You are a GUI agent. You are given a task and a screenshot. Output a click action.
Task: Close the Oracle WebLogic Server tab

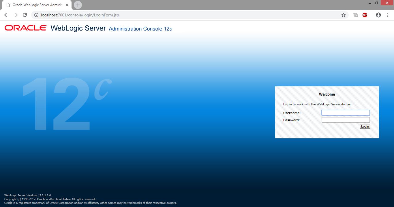click(67, 5)
